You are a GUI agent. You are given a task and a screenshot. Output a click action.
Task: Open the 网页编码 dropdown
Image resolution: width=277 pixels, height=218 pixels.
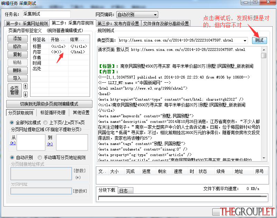click(137, 15)
